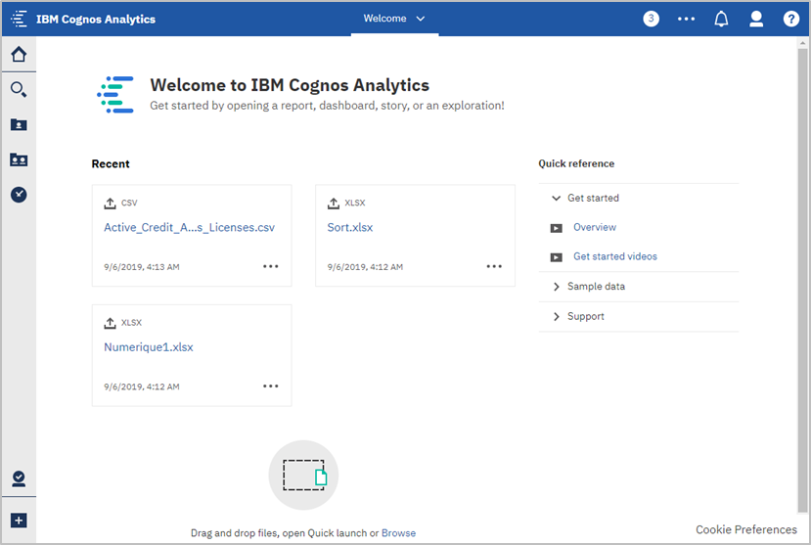Click the Home icon in the sidebar
This screenshot has width=811, height=545.
tap(18, 54)
